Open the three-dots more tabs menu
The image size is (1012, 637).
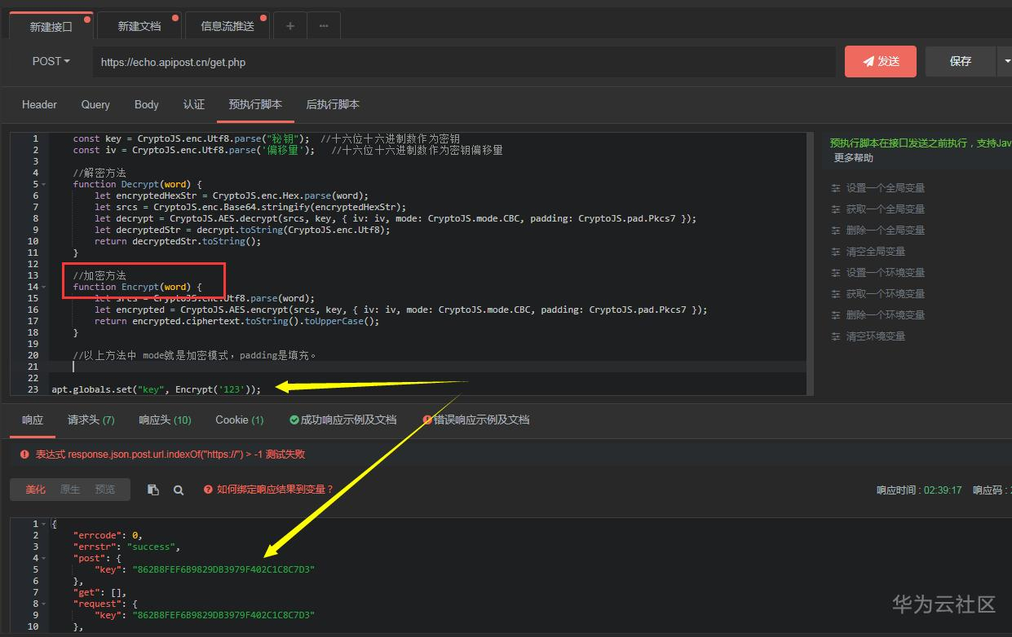point(324,26)
